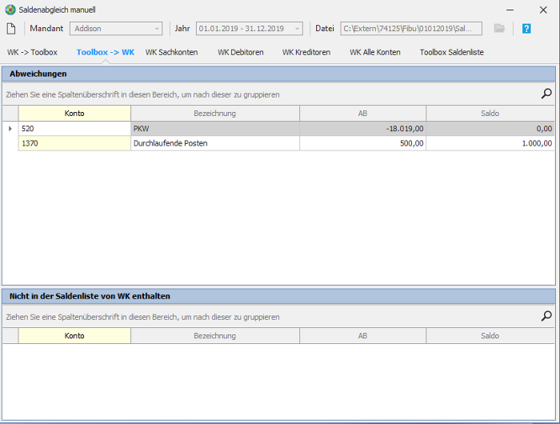Show the WK Alle Konten tab
Screen dimensions: 560x424
pyautogui.click(x=375, y=52)
